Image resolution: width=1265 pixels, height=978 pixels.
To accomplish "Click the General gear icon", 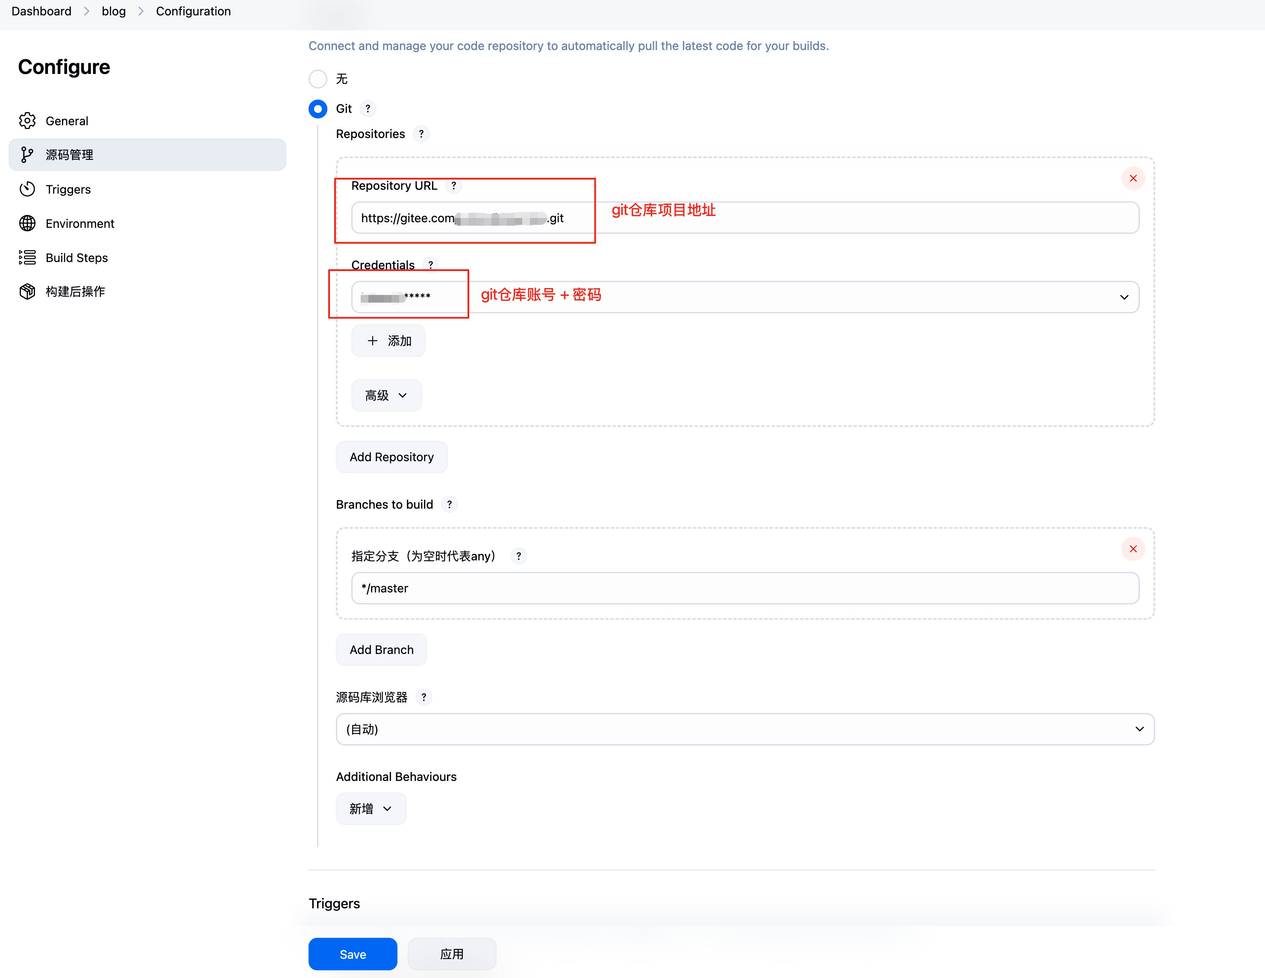I will [x=27, y=121].
